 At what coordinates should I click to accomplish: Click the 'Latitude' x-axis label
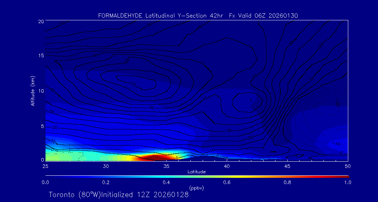(x=196, y=171)
